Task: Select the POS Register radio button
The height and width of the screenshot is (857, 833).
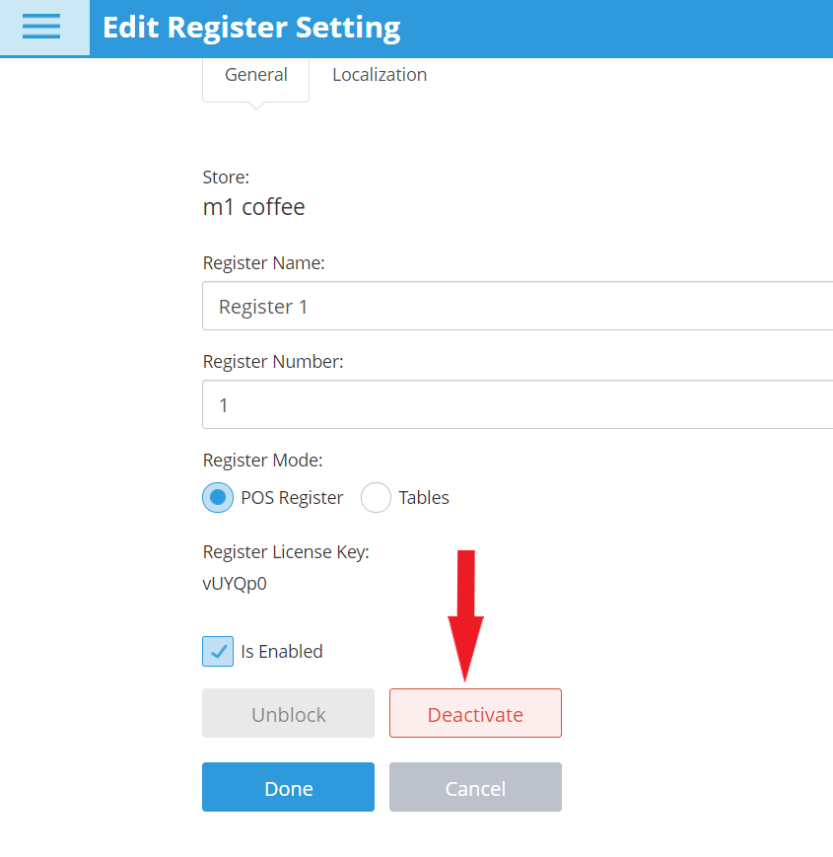Action: [x=218, y=497]
